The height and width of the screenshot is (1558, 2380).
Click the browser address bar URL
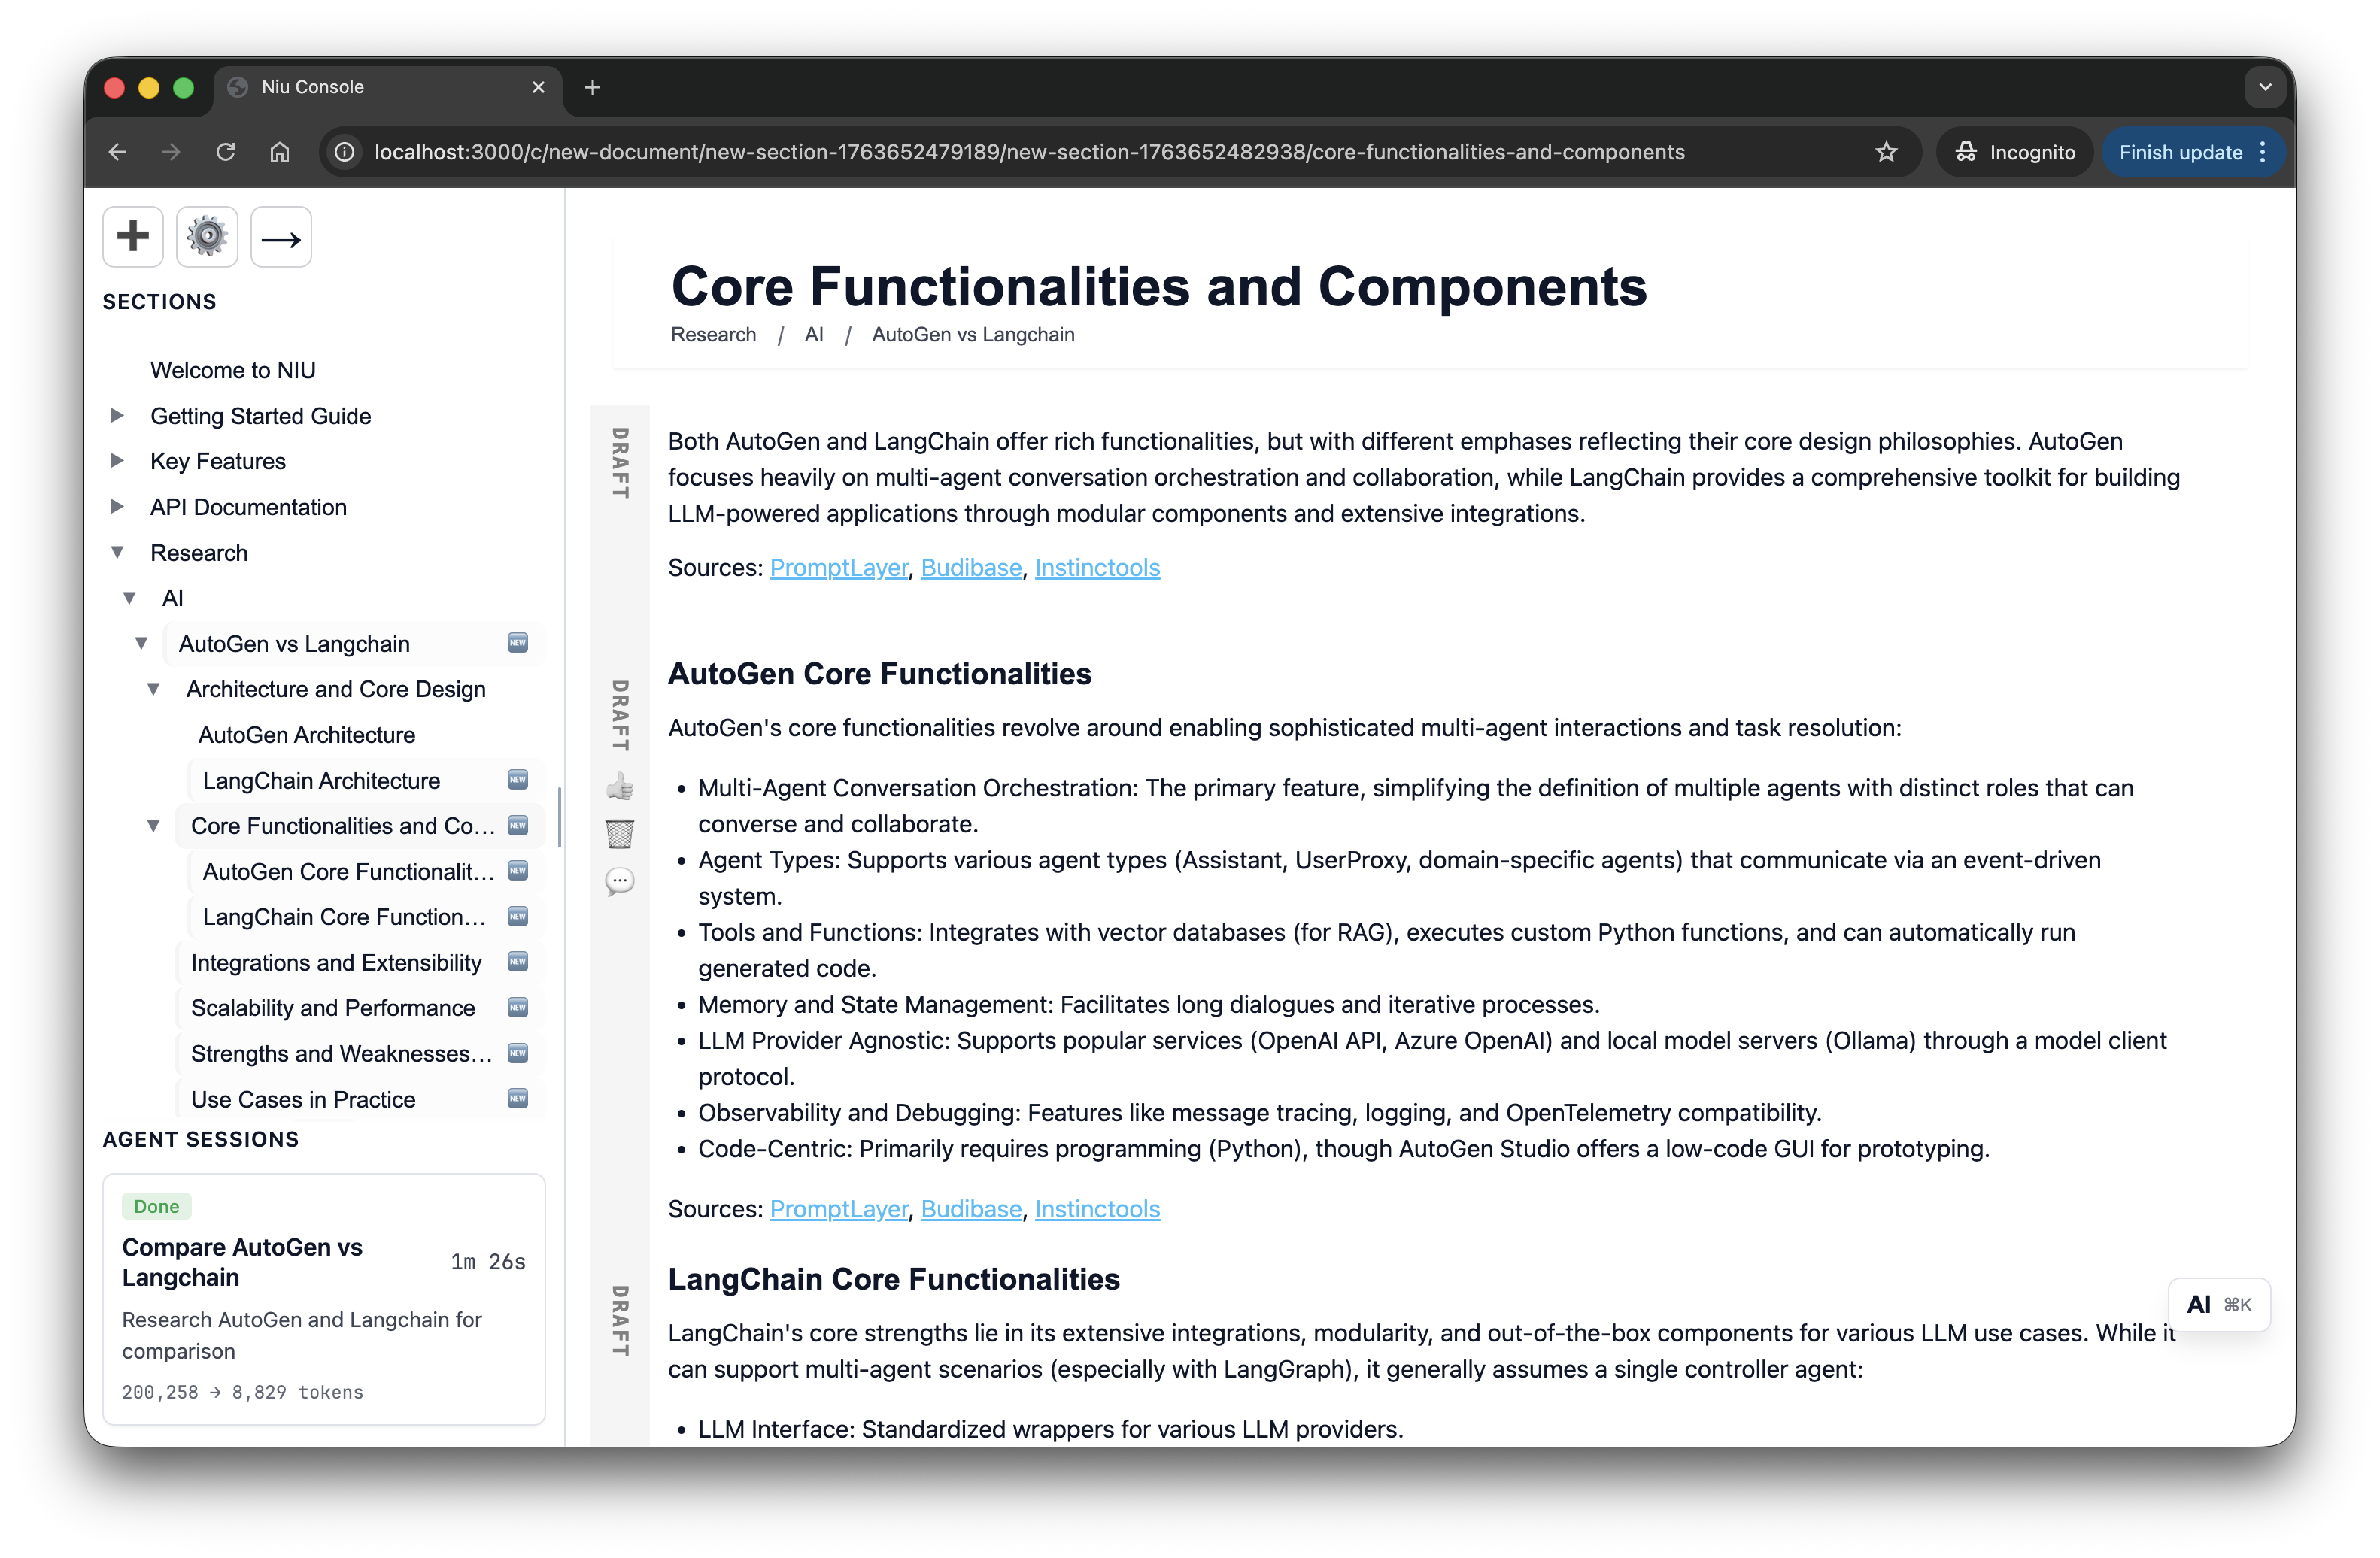[1029, 152]
